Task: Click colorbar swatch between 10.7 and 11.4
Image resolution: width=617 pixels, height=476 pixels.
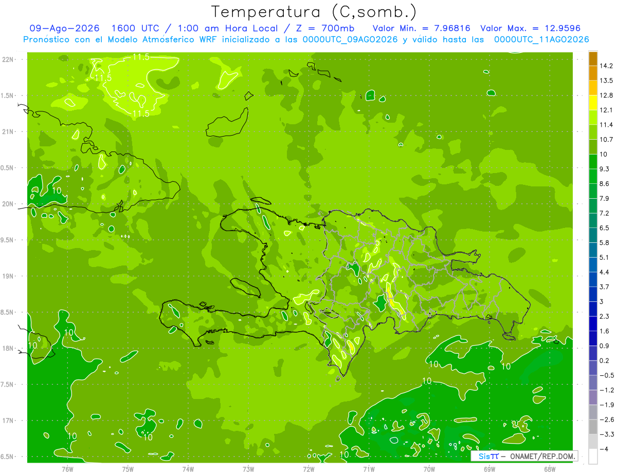Action: (x=593, y=132)
